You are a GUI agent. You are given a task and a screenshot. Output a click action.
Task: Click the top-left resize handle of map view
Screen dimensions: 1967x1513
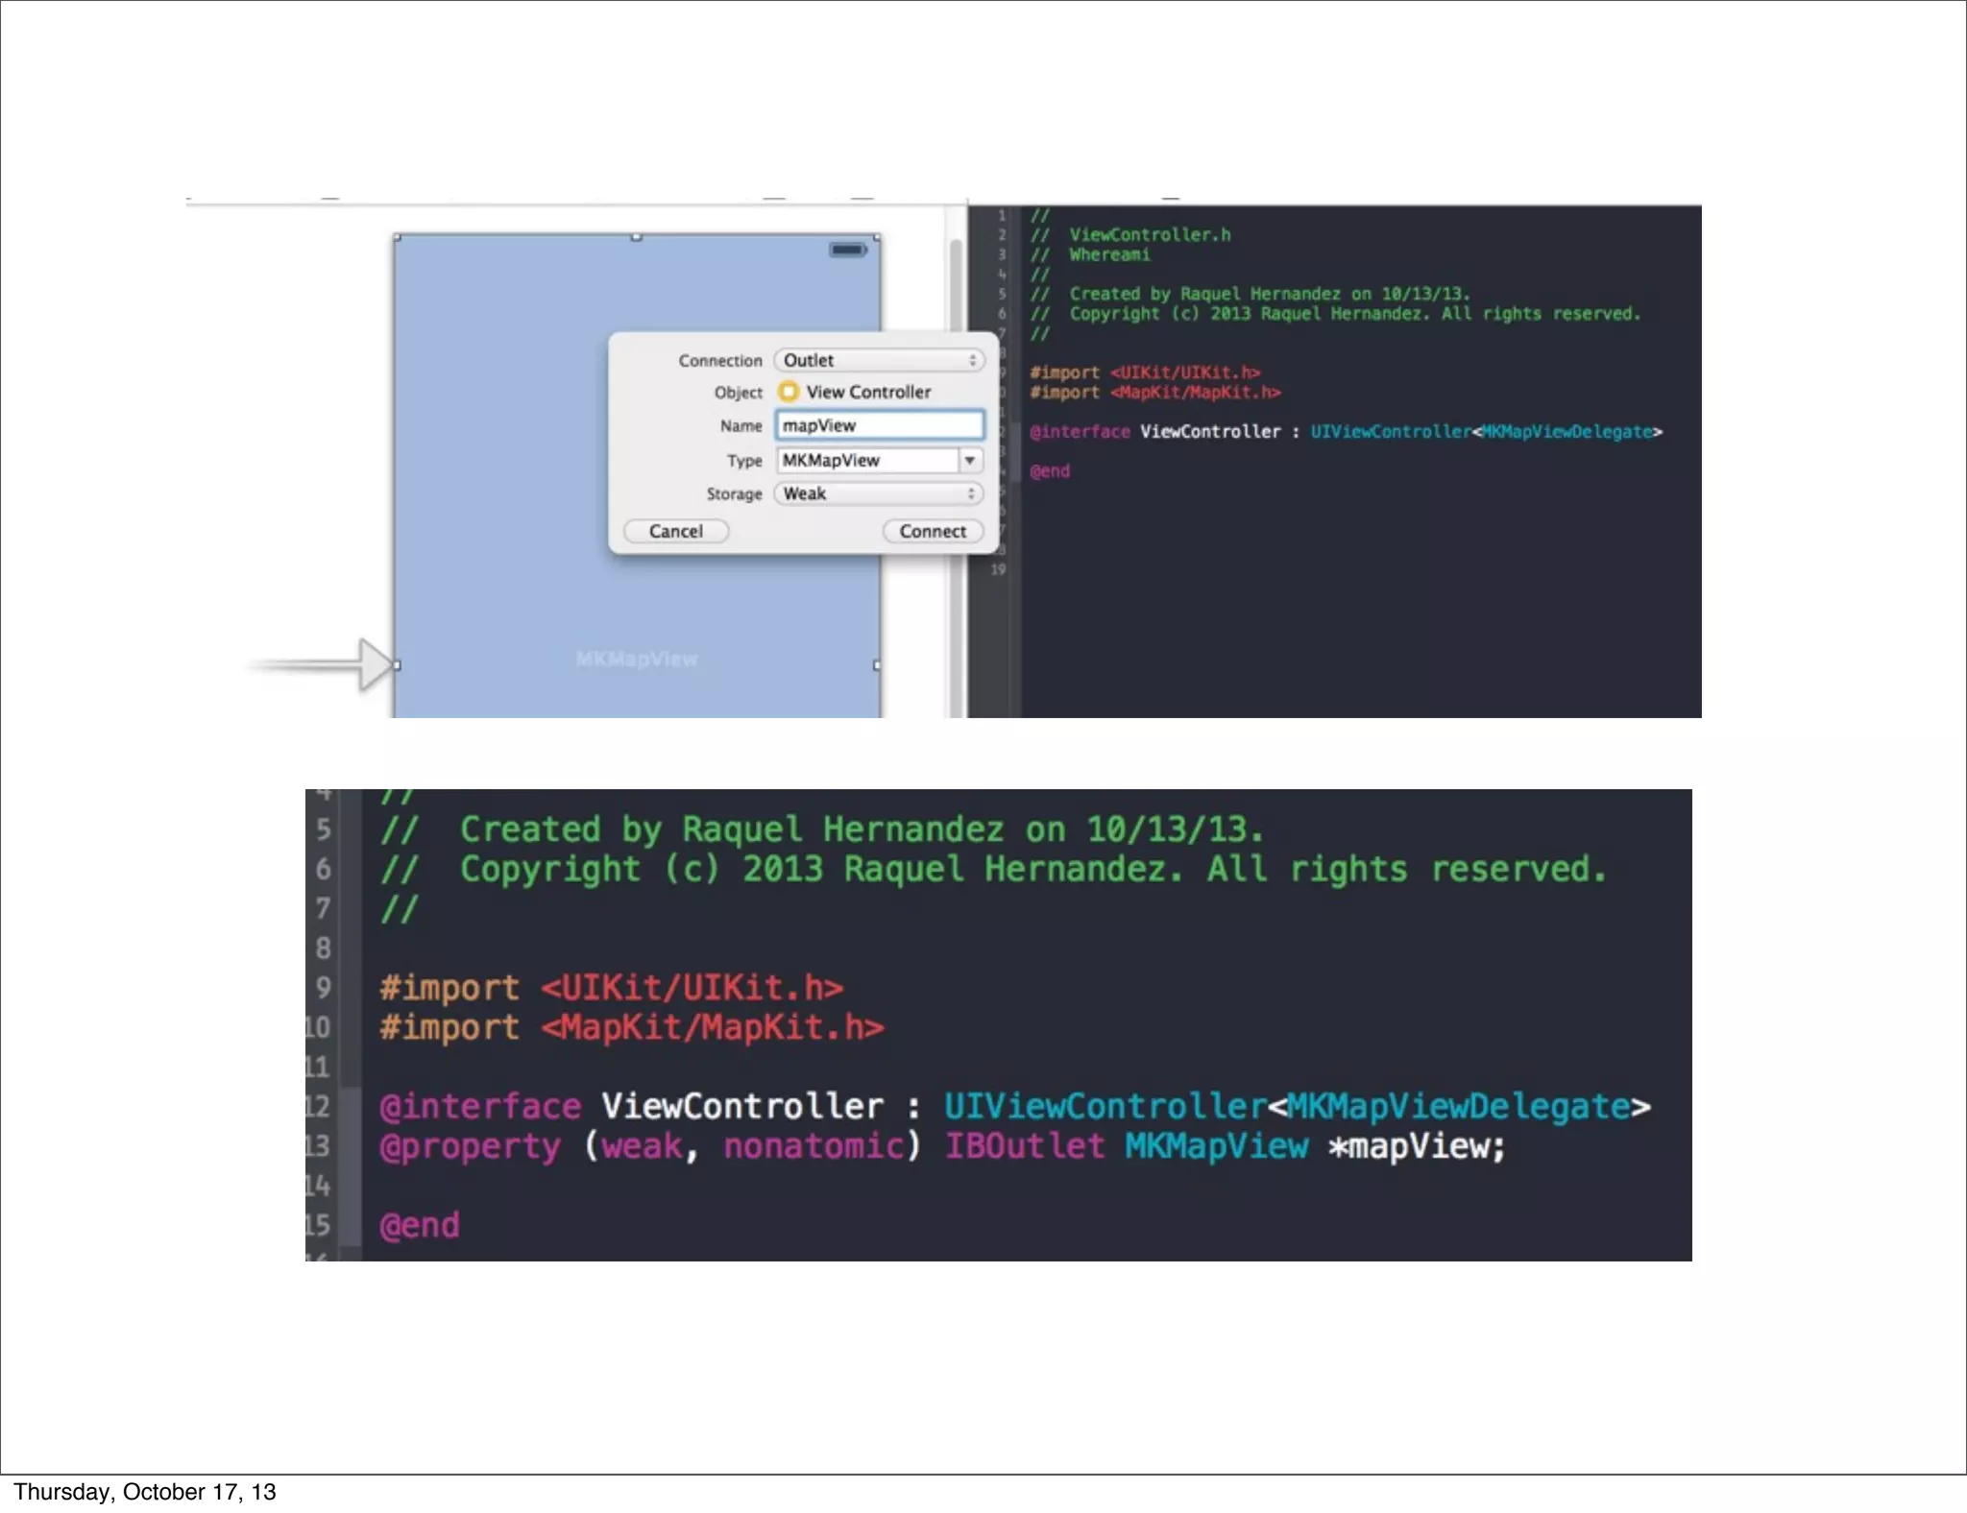(397, 236)
